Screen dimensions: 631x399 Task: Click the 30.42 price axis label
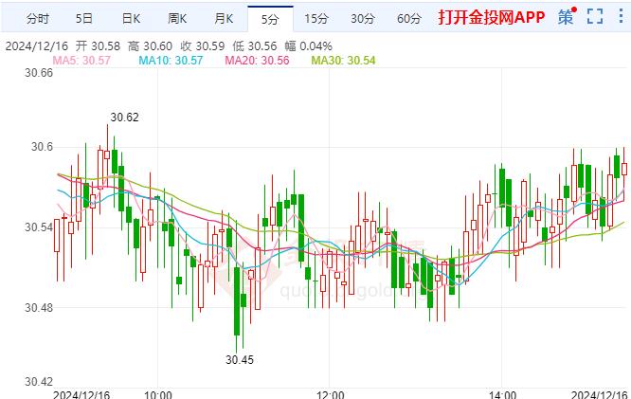39,382
